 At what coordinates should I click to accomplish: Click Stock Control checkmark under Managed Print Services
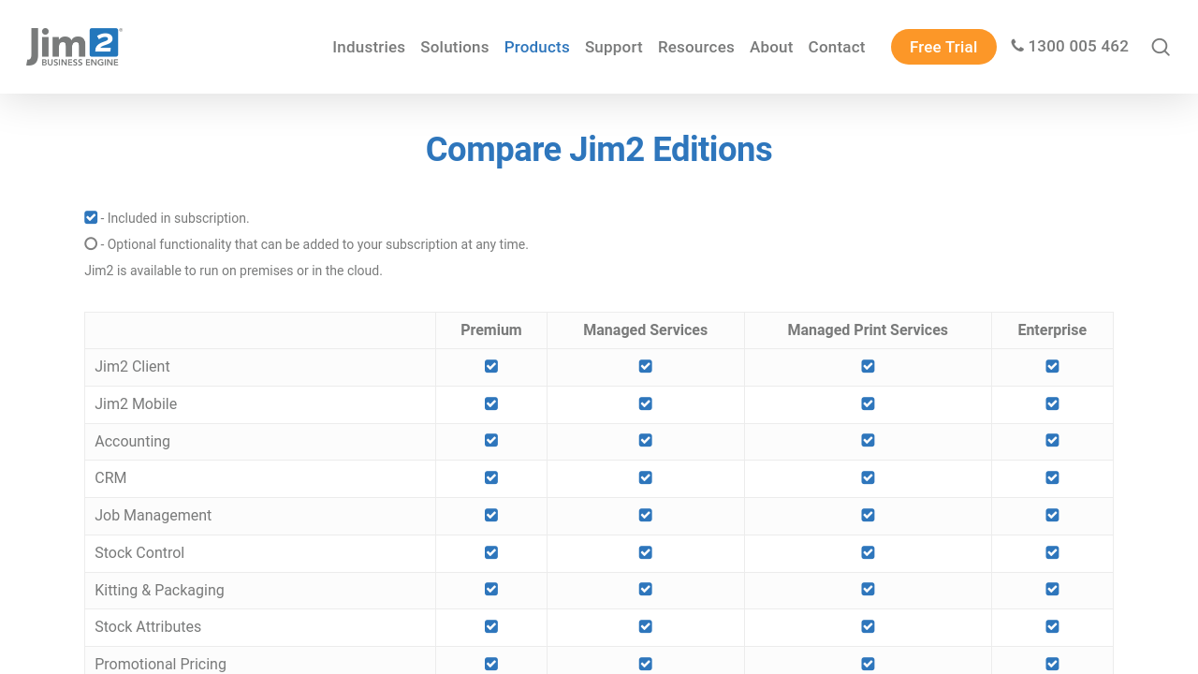pos(868,552)
